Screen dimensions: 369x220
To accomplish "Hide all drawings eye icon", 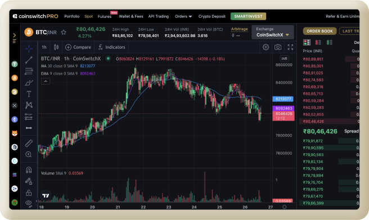I will pos(29,203).
